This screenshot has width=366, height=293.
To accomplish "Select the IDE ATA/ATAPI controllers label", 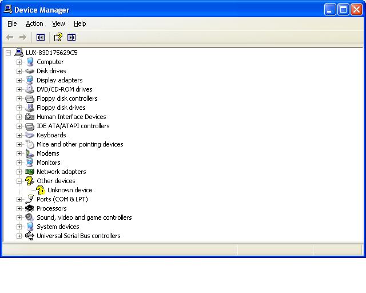I will coord(73,126).
